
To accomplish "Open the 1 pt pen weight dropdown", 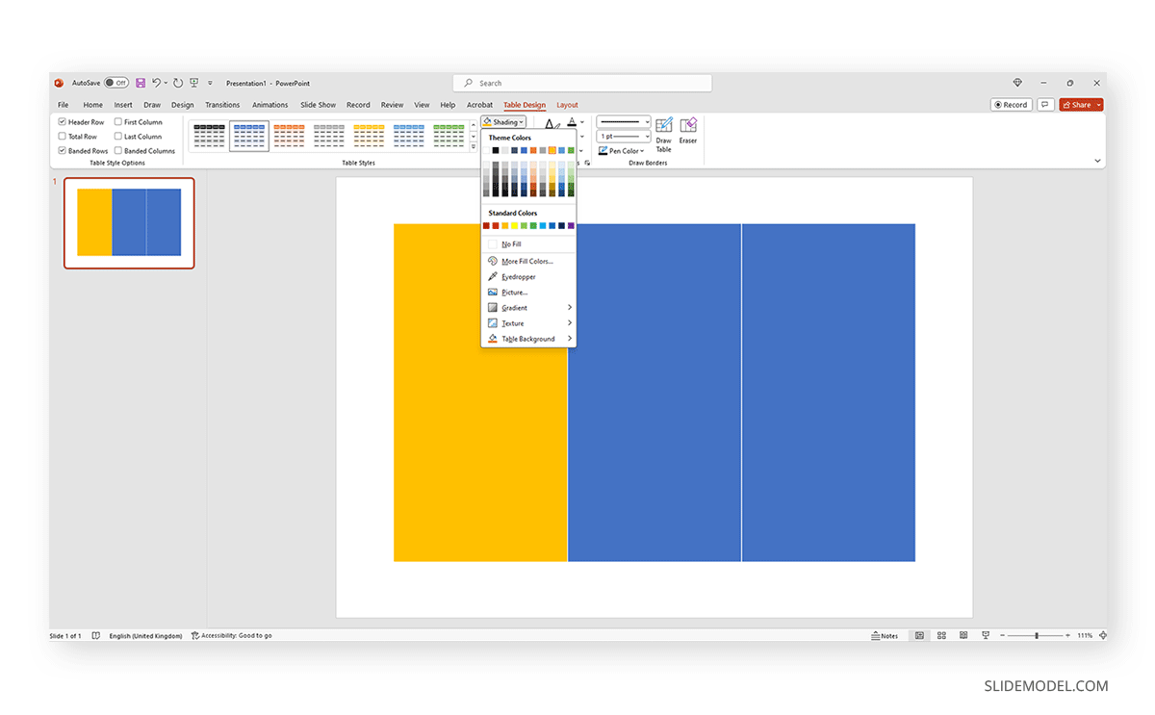I will (624, 137).
